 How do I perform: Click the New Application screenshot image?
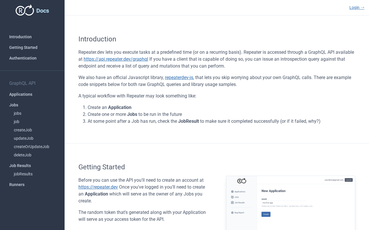290,203
